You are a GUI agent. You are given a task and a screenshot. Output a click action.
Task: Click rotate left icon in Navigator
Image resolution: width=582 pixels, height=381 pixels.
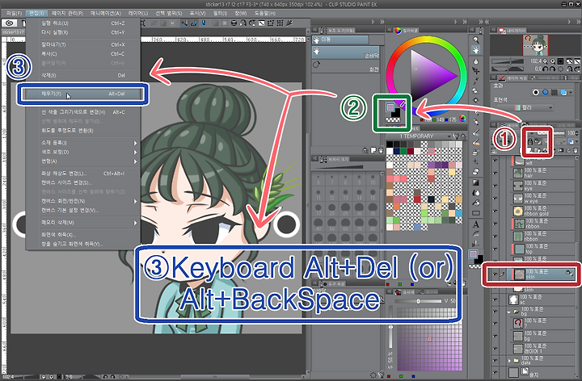coord(546,69)
